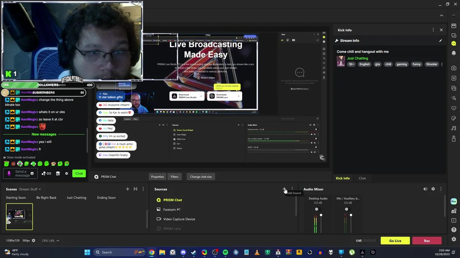The image size is (460, 258).
Task: Open the draw squiggle icon in sidebar
Action: (x=454, y=98)
